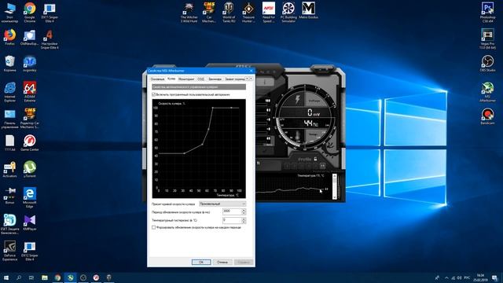Switch to the Захват скриншотов tab

pyautogui.click(x=234, y=79)
